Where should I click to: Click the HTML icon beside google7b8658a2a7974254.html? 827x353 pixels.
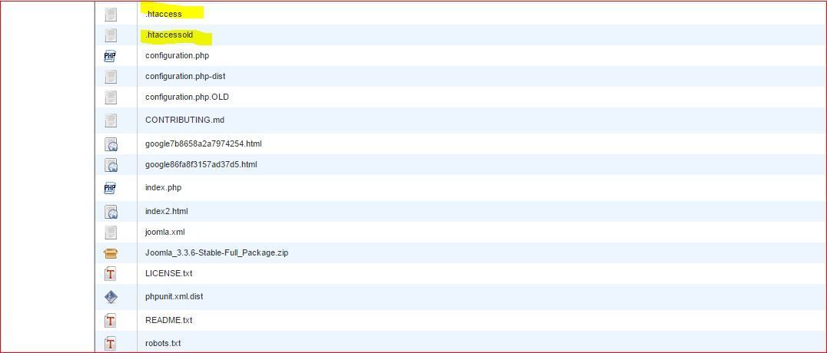point(111,144)
